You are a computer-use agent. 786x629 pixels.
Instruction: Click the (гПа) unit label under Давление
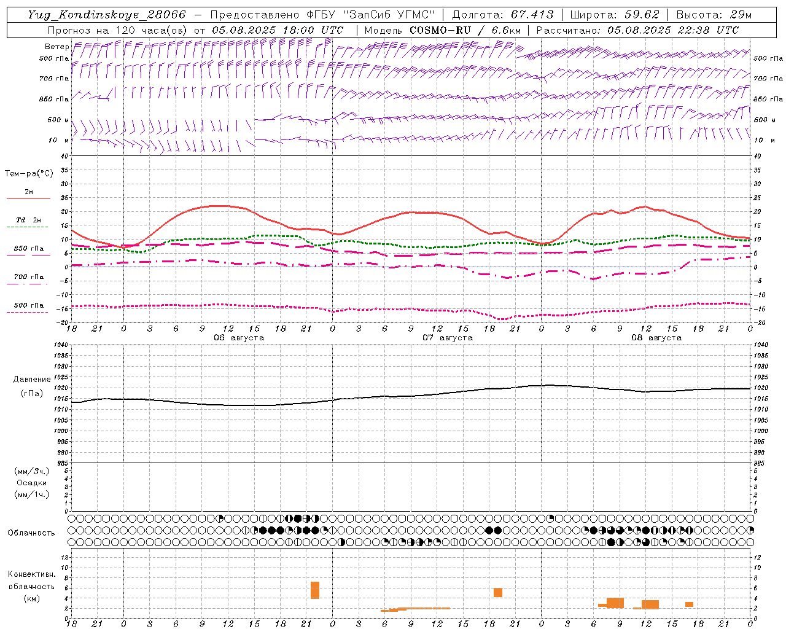pyautogui.click(x=32, y=394)
